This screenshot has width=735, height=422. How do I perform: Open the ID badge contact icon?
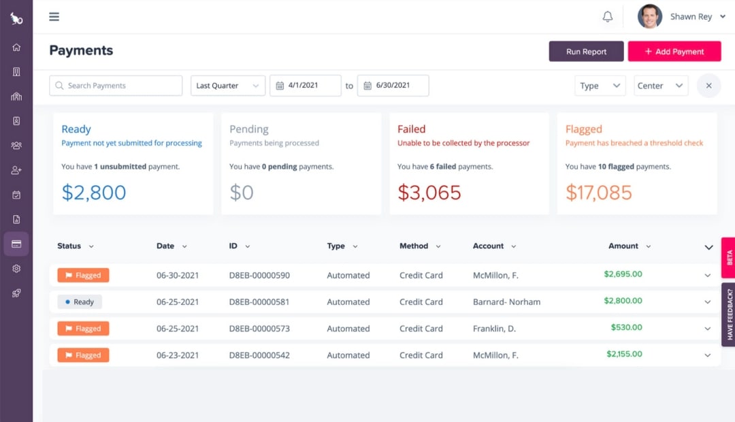[16, 120]
